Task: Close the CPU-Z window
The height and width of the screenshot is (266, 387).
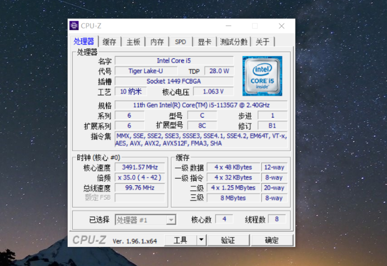Action: pos(282,26)
